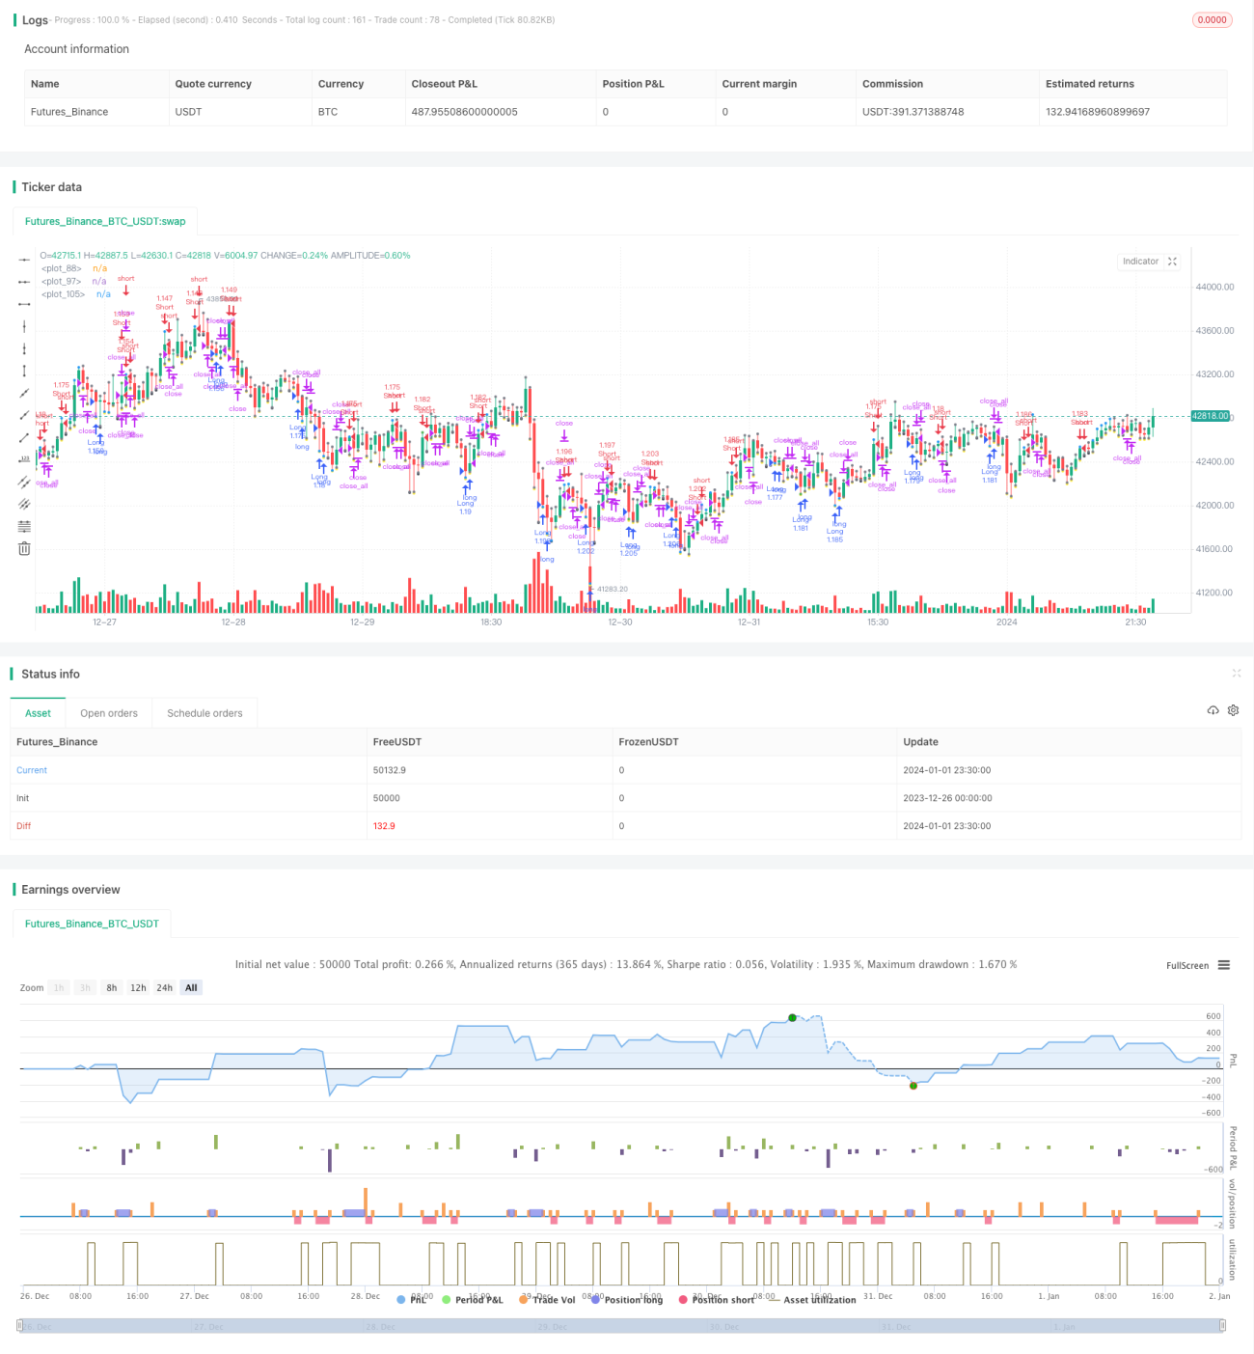The height and width of the screenshot is (1354, 1254).
Task: Download status info via cloud icon
Action: point(1213,710)
